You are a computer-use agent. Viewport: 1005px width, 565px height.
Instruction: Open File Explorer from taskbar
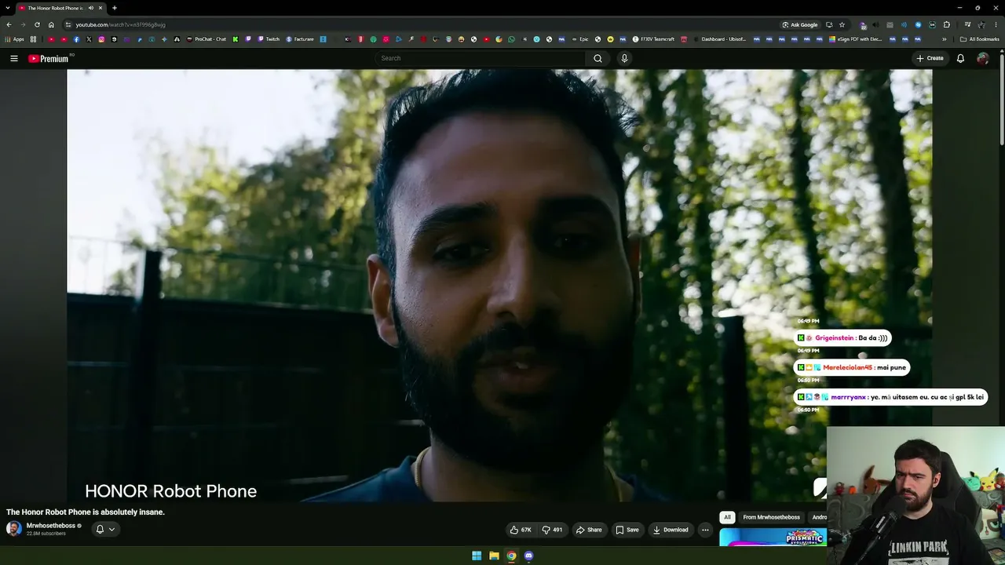(x=494, y=556)
